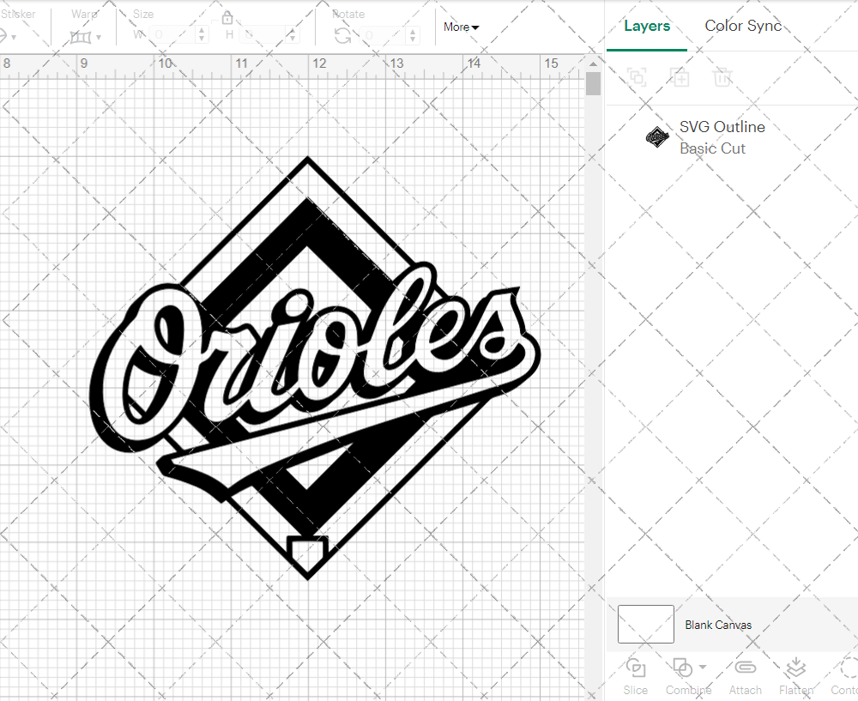
Task: Open the Blank Canvas color swatch
Action: pos(645,625)
